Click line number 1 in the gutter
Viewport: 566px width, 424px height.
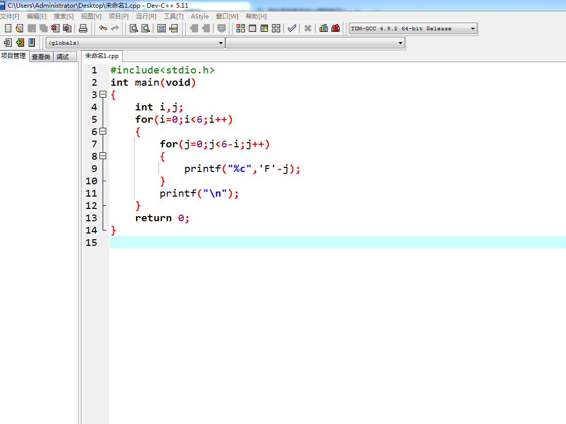[x=94, y=70]
